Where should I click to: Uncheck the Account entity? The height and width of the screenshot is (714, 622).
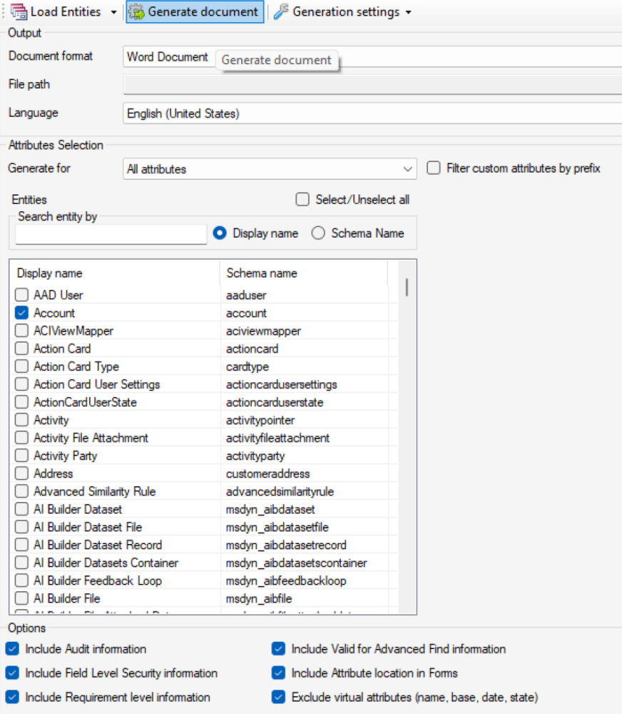[x=21, y=313]
